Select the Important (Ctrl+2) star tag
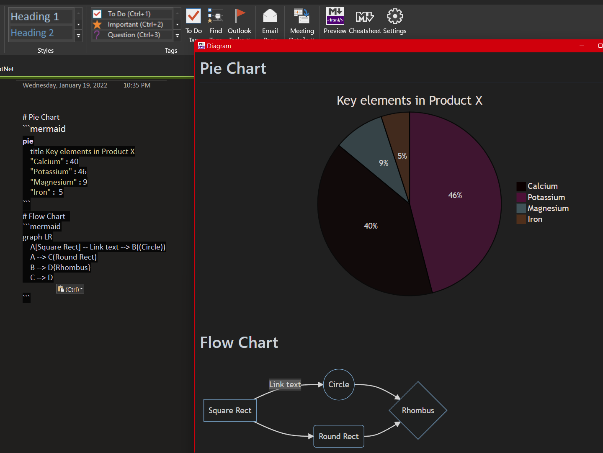Screen dimensions: 603x453 (x=131, y=24)
